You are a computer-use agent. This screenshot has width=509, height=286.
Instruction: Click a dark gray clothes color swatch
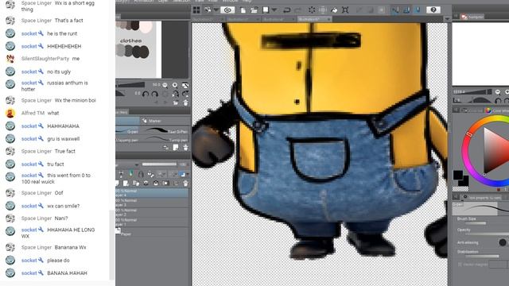pos(137,51)
